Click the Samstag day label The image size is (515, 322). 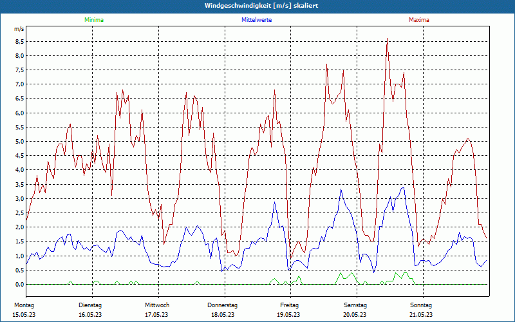pyautogui.click(x=355, y=305)
